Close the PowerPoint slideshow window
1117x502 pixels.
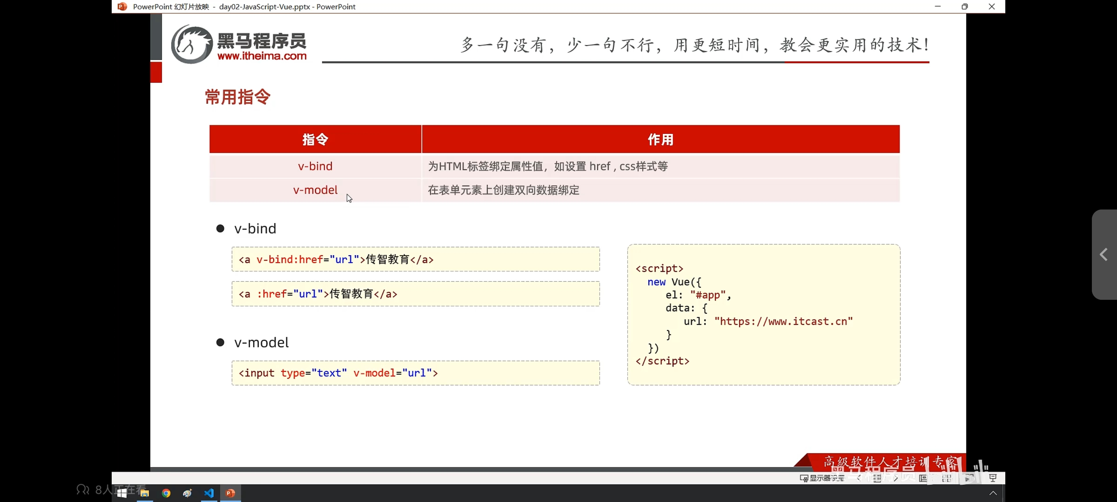tap(992, 7)
